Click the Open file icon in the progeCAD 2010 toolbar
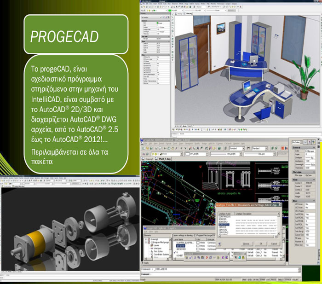Screen dimensions: 322x284 pyautogui.click(x=146, y=148)
